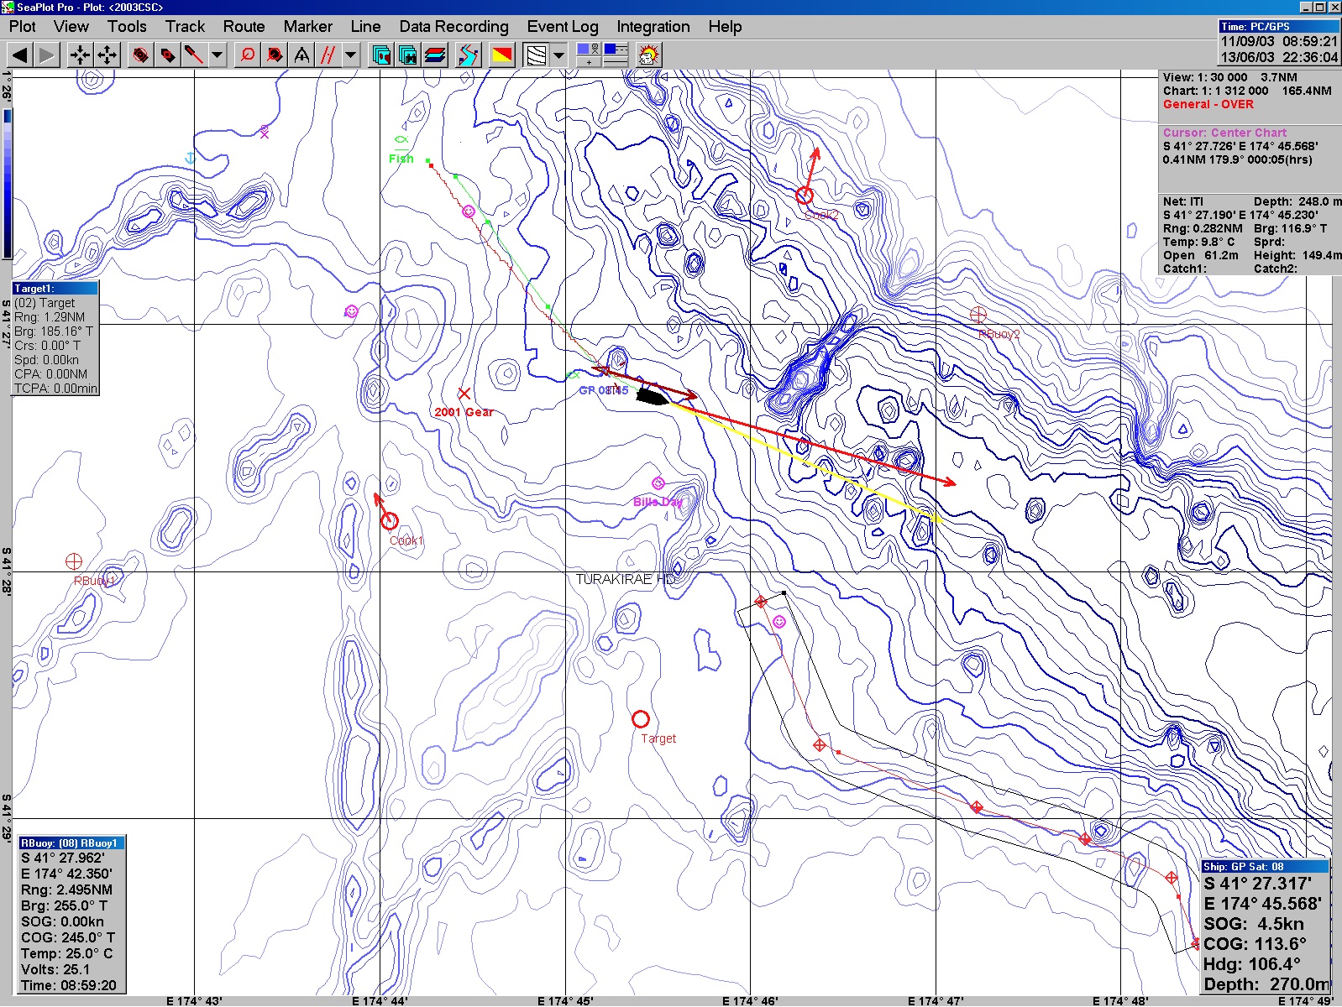
Task: Open the contour display dropdown arrow
Action: 558,55
